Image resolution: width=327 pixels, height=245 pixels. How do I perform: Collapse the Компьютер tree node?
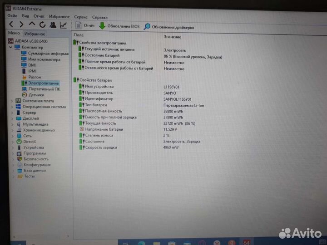point(10,47)
